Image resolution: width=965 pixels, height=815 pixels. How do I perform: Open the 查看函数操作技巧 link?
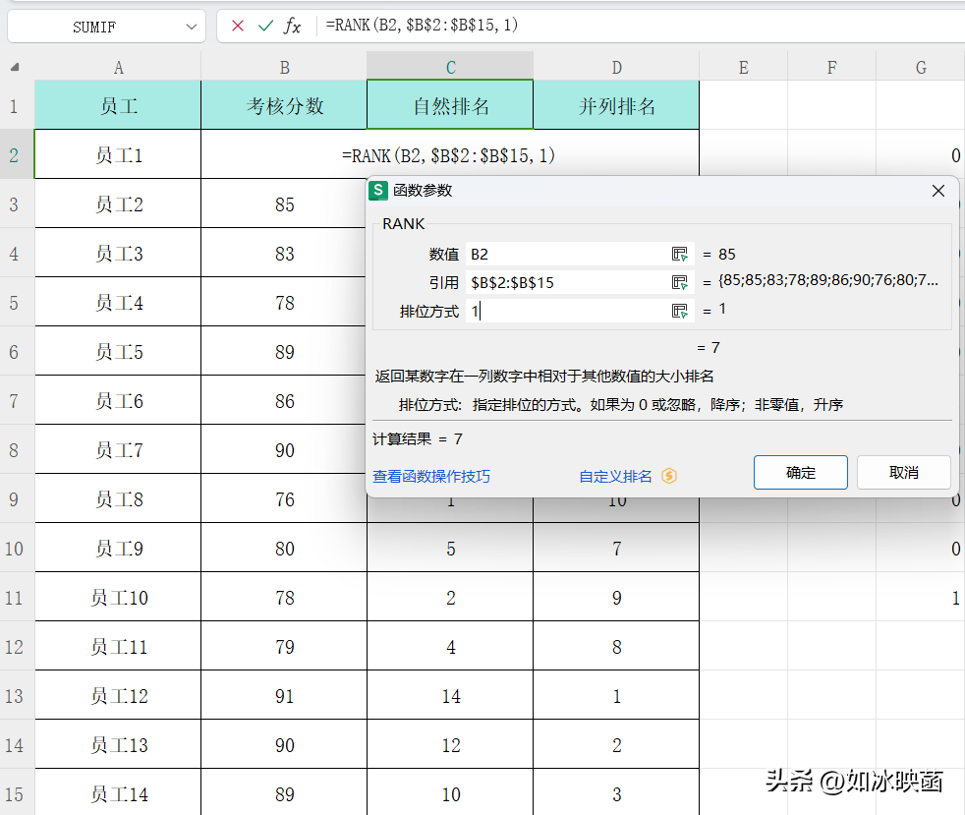click(431, 477)
